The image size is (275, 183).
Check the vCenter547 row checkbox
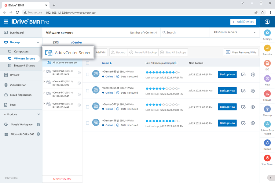87,107
